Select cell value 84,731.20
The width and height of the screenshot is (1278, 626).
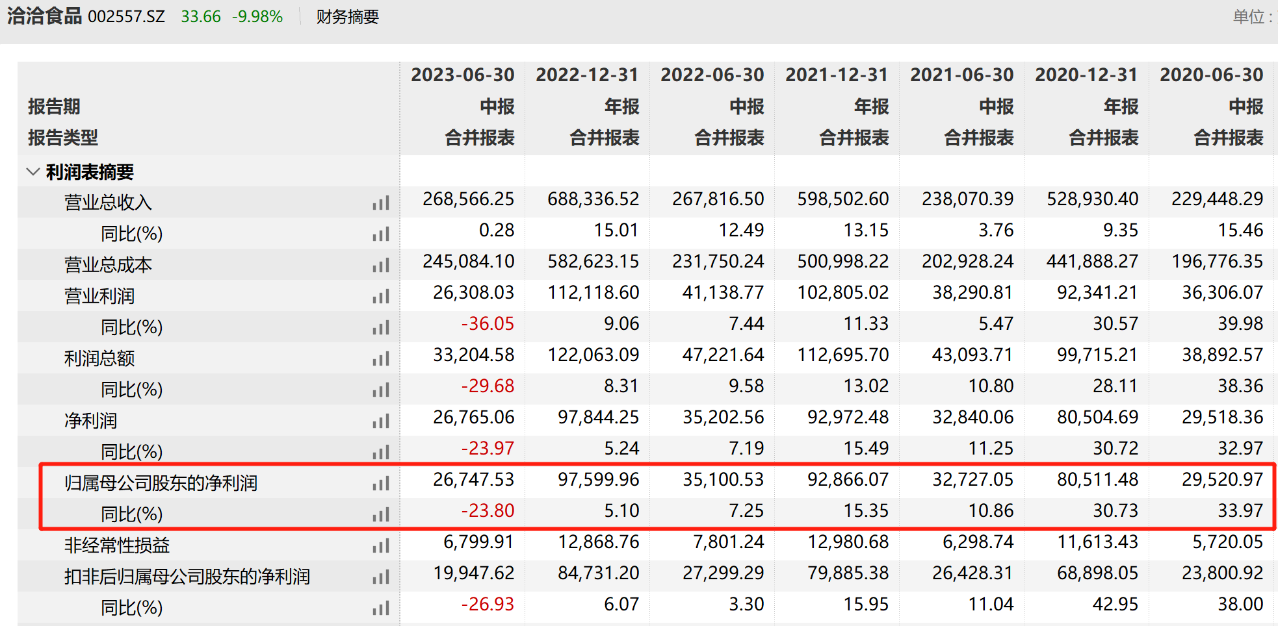pos(598,573)
